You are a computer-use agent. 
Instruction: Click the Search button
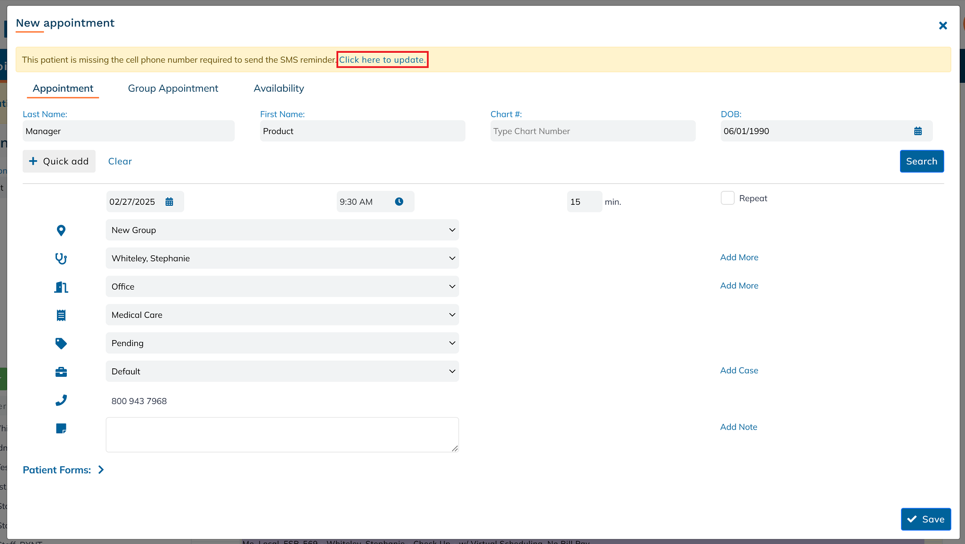pos(922,161)
